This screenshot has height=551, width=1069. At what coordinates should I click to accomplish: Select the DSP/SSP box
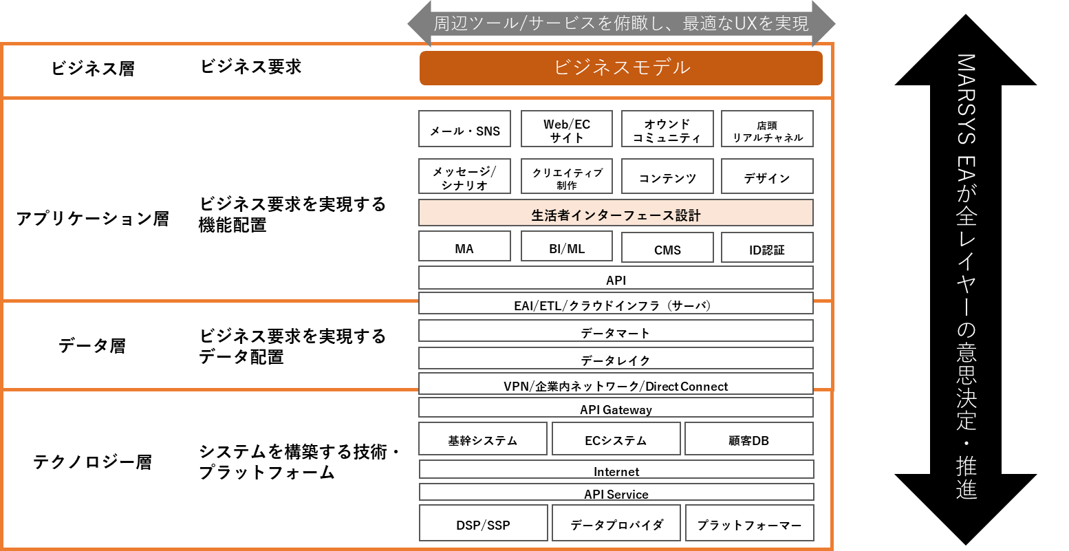click(x=483, y=524)
